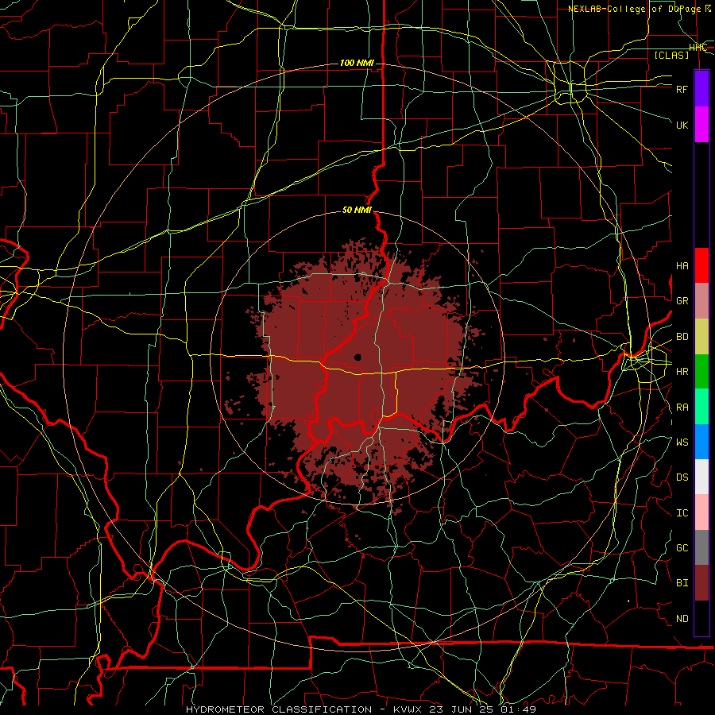
Task: Click the 01:49 time stamp
Action: tap(517, 709)
